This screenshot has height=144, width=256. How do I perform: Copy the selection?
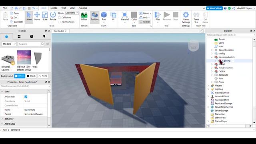click(x=14, y=13)
